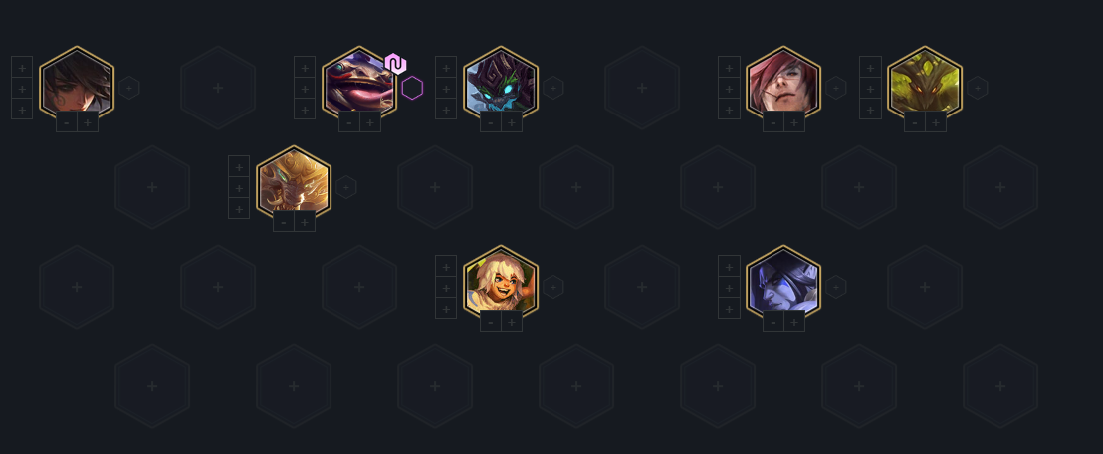Screen dimensions: 1103x454
Task: Select the golden armored champion portrait
Action: pyautogui.click(x=294, y=183)
